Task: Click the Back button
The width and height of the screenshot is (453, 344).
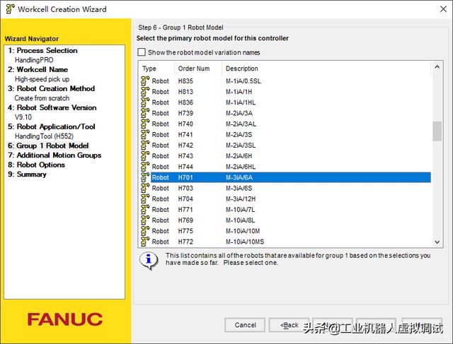Action: [x=289, y=325]
